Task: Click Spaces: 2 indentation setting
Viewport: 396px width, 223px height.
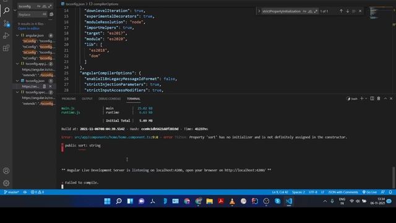Action: click(298, 192)
